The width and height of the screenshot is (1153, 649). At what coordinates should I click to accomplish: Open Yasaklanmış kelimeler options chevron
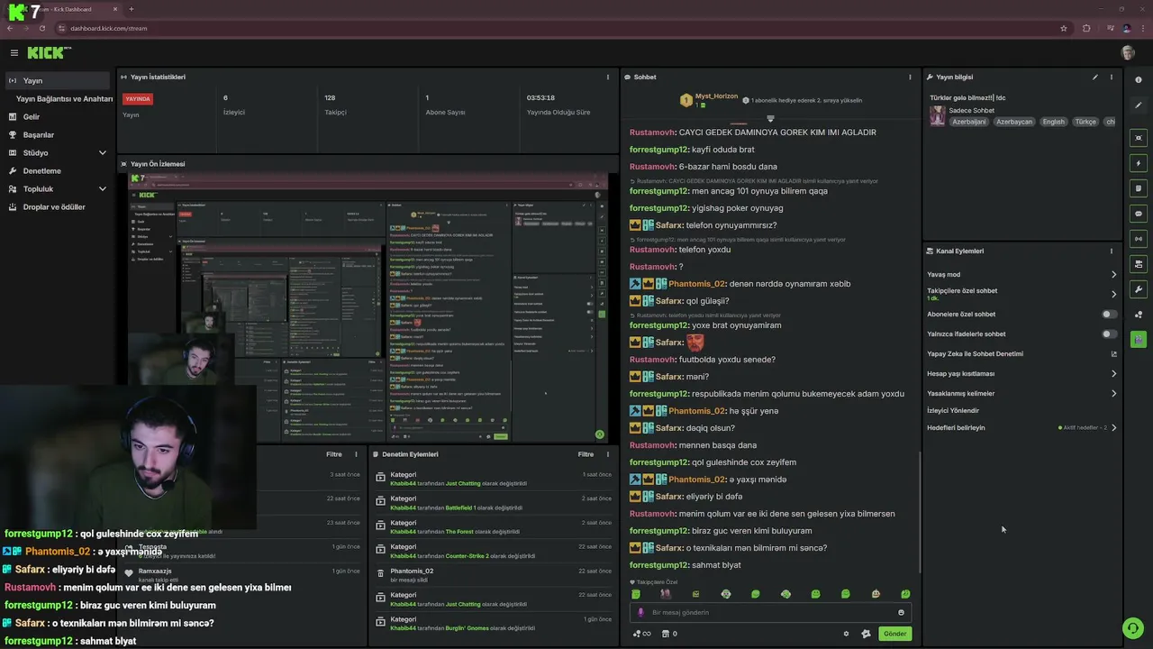pos(1113,394)
